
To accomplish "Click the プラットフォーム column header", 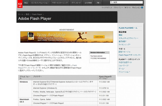I will pos(25,78).
